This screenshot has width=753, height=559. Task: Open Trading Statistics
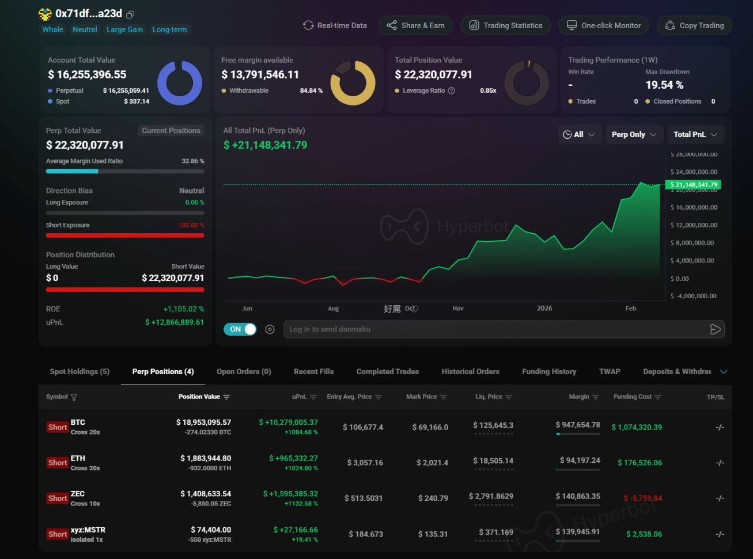pos(506,25)
